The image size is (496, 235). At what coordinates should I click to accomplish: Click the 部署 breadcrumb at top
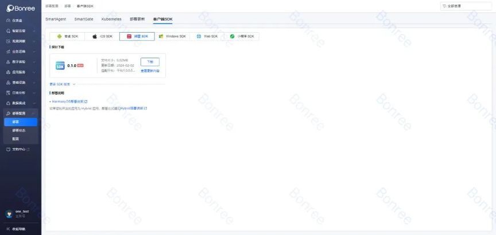[x=68, y=6]
